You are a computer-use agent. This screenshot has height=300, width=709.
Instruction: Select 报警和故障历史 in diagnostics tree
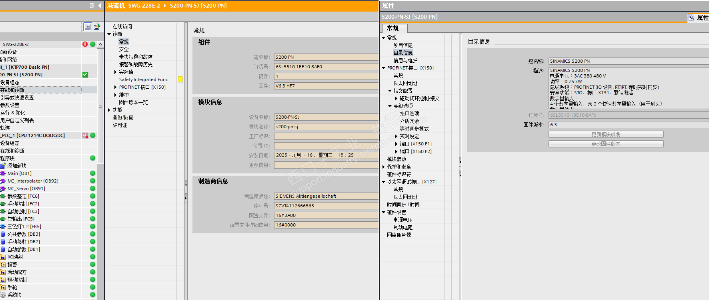pyautogui.click(x=136, y=64)
